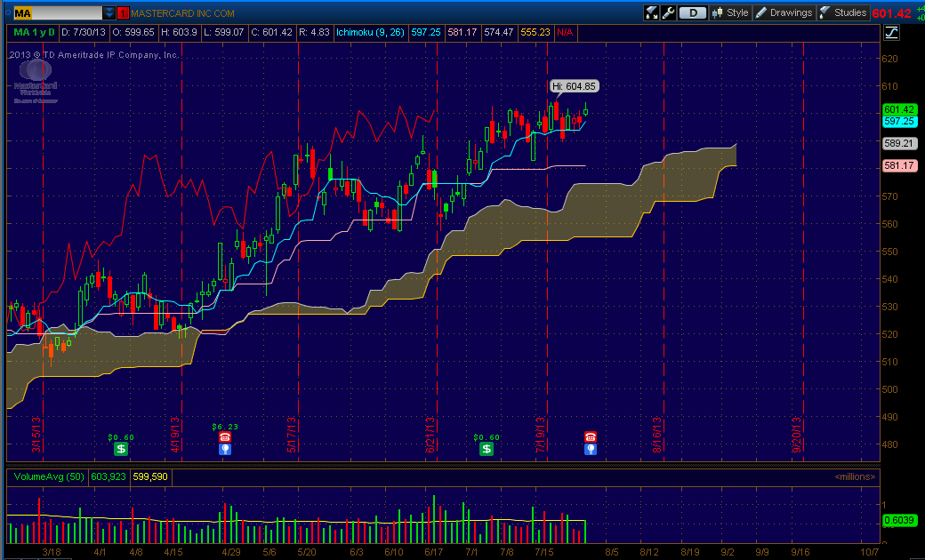Viewport: 925px width, 560px height.
Task: Click the yellow 555.23 Ichimoku header value
Action: [535, 32]
